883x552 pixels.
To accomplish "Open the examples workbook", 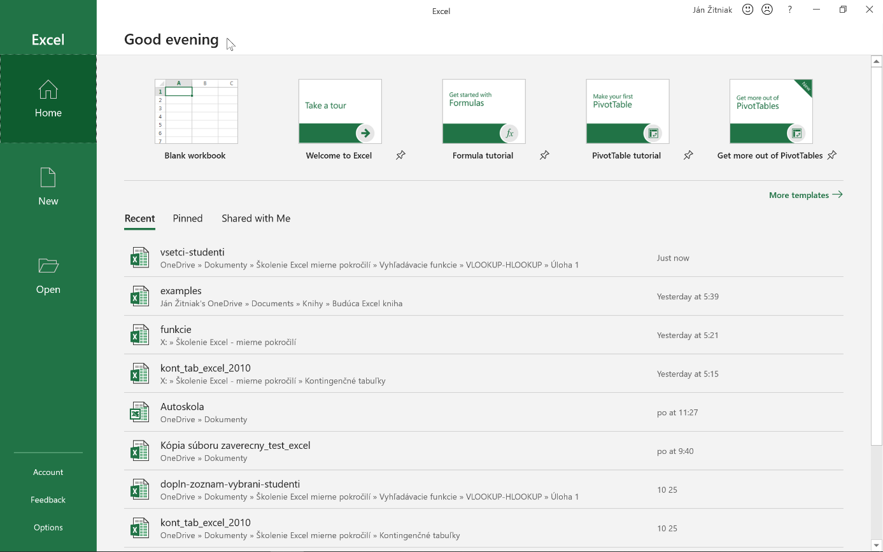I will [484, 296].
